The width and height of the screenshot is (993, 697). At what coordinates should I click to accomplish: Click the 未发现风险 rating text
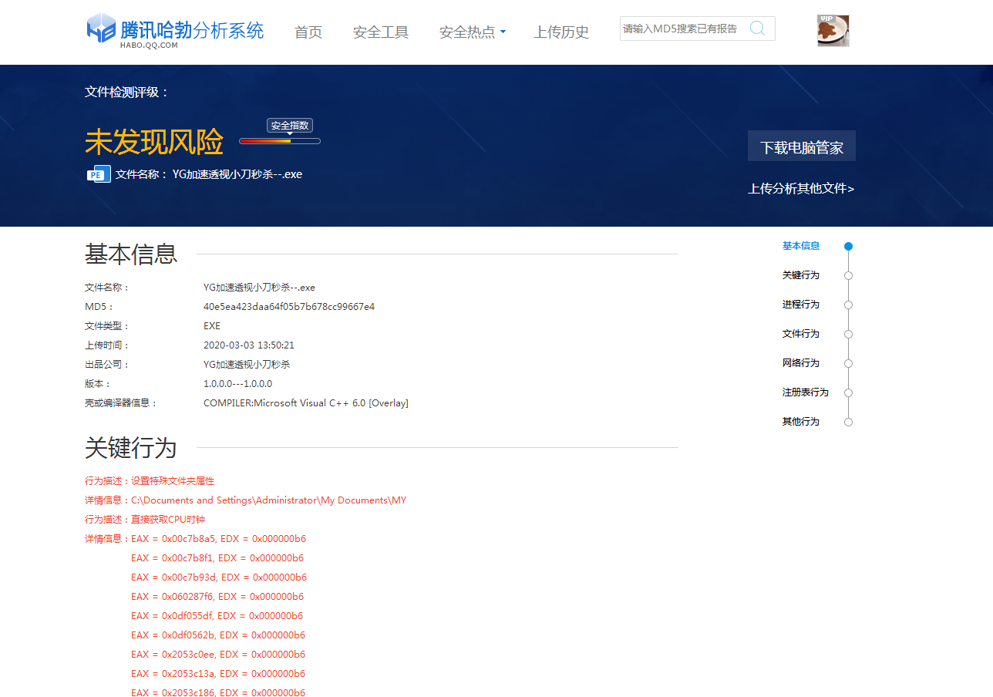pos(154,142)
